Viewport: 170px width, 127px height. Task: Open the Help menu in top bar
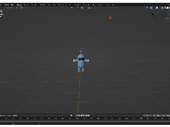[x=12, y=5]
